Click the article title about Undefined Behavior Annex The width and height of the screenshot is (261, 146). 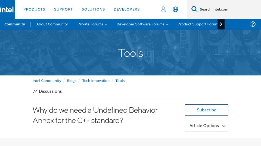tap(95, 115)
